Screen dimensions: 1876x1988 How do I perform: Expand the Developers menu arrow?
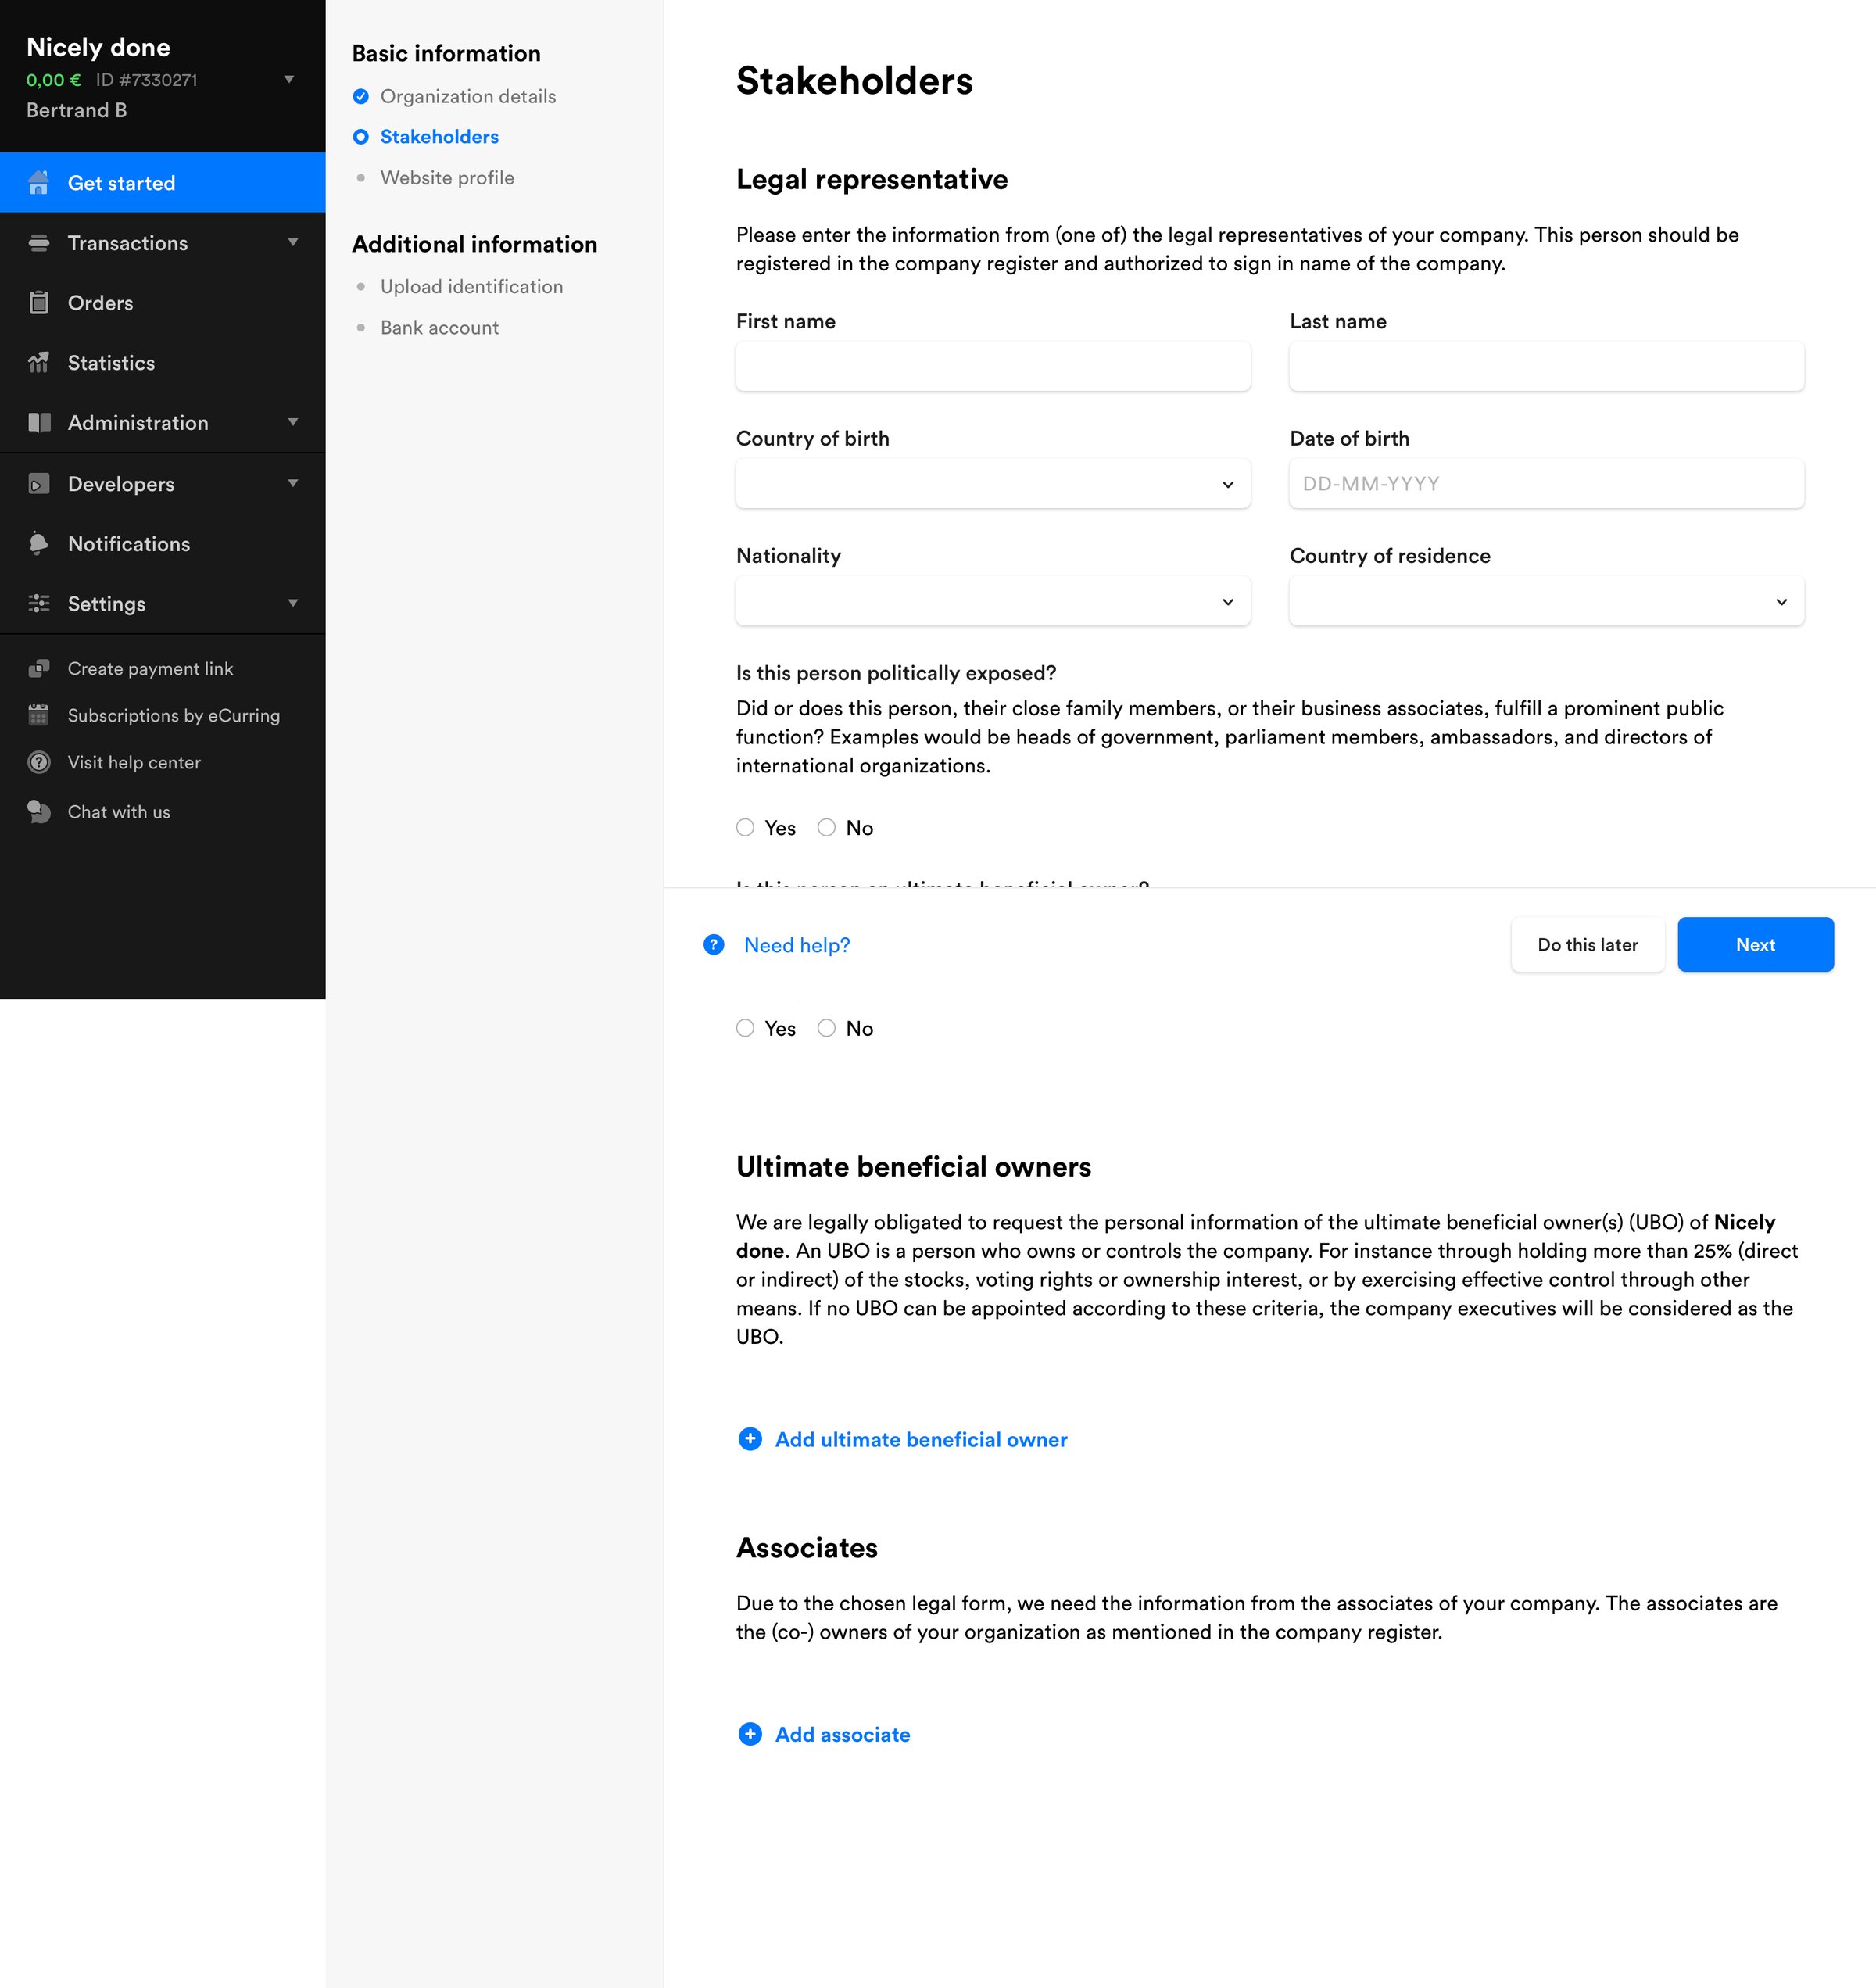(293, 484)
